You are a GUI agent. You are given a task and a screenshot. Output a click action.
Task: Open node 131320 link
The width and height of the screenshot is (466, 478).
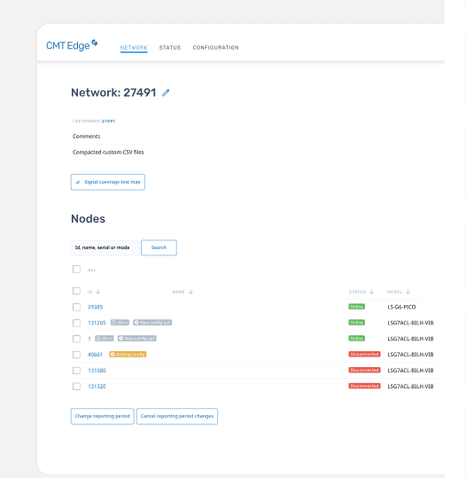click(x=97, y=387)
